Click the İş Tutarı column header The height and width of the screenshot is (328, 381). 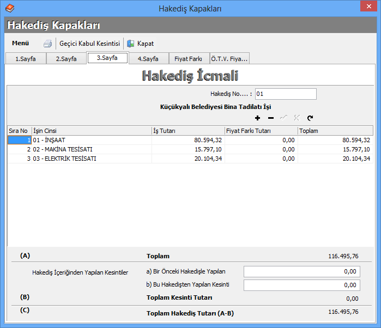[x=188, y=131]
